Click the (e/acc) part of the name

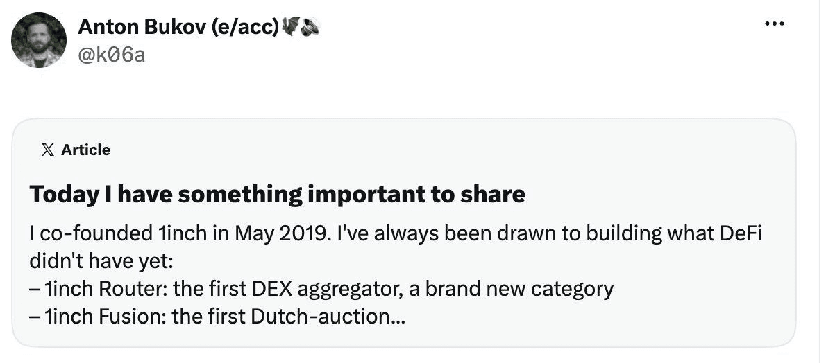[245, 26]
